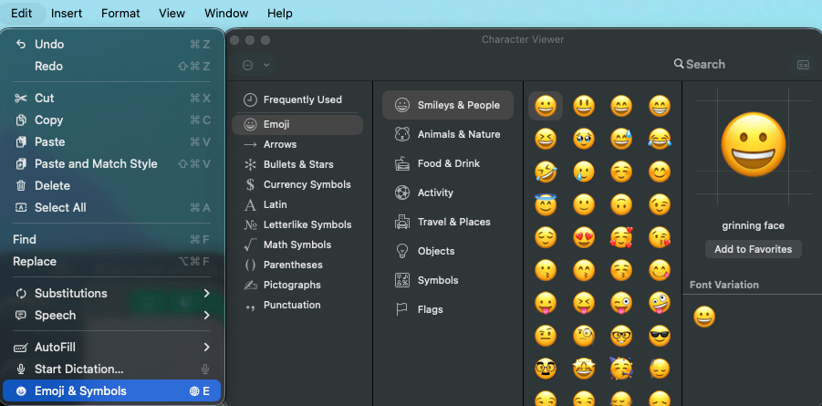Select the Emoji category in sidebar
Screen dimensions: 822x406
297,125
